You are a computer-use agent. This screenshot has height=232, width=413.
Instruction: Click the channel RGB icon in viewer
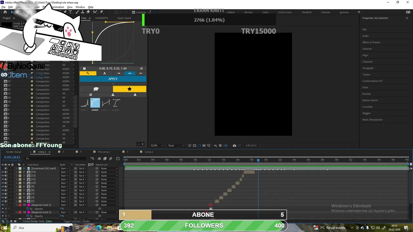click(x=216, y=146)
